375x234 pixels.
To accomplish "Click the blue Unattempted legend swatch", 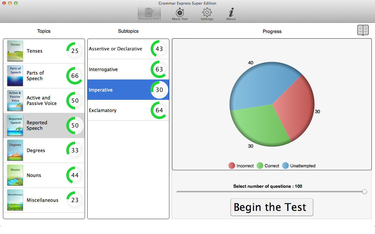I will pos(285,166).
